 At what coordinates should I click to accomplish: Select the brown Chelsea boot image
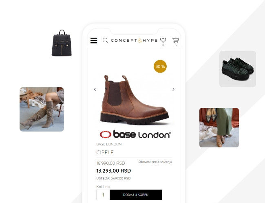(135, 99)
